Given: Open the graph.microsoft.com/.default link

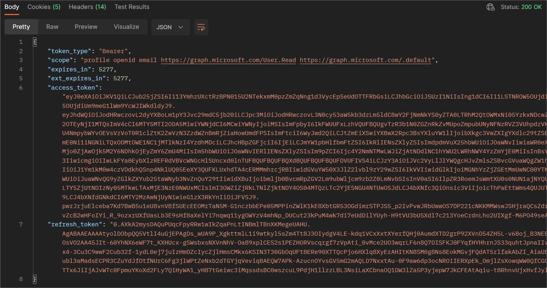Looking at the screenshot, I should [365, 60].
